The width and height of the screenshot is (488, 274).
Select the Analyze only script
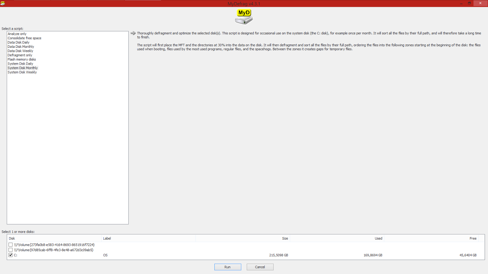[17, 34]
